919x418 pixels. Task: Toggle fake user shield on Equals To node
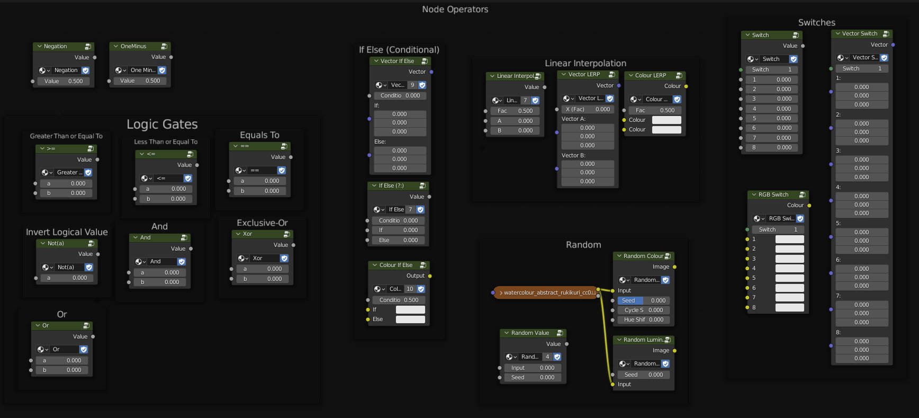[282, 171]
